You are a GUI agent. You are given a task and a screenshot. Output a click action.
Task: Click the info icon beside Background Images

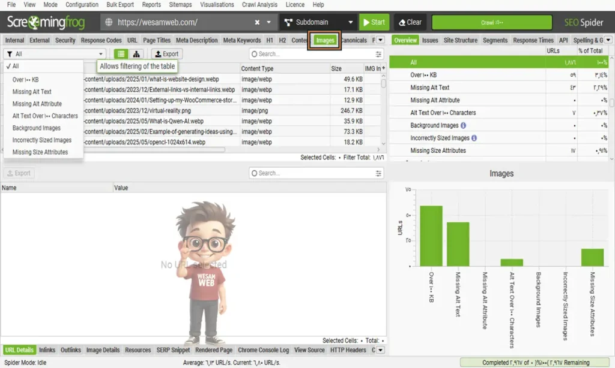pyautogui.click(x=464, y=125)
